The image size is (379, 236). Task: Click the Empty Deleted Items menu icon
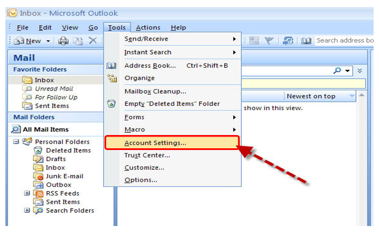(112, 104)
